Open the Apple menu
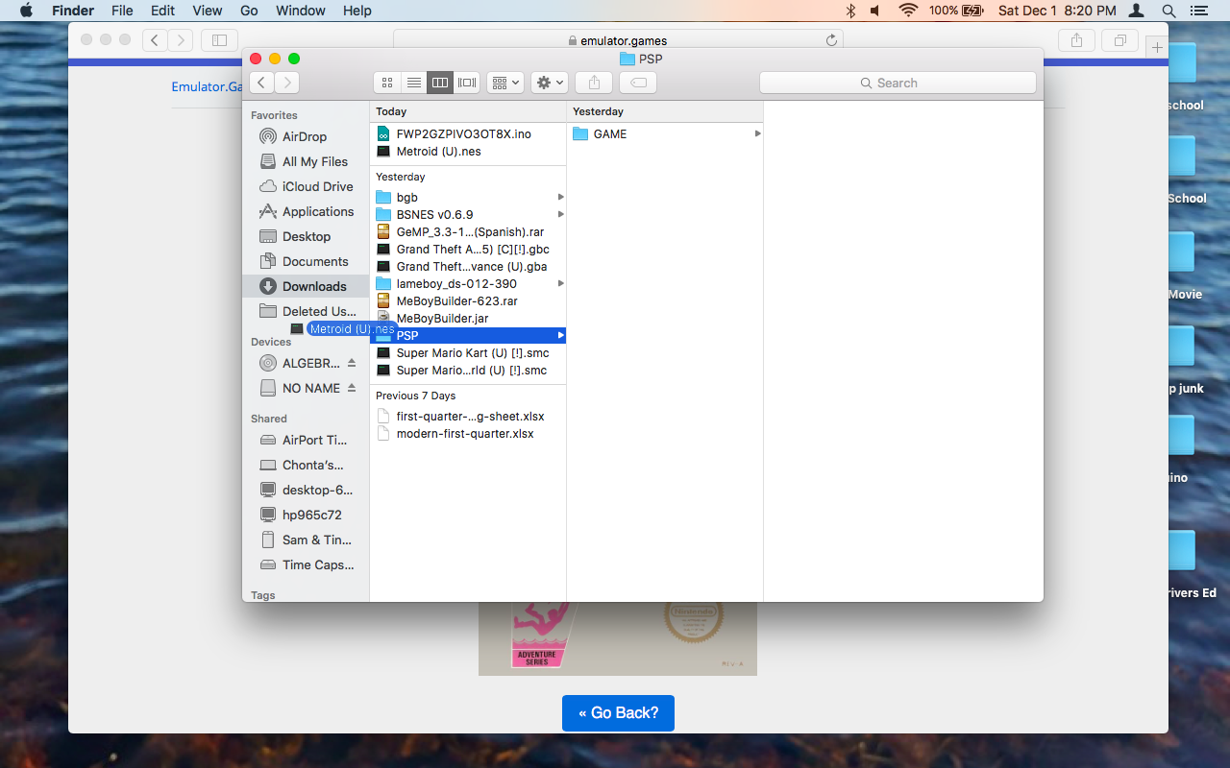The width and height of the screenshot is (1230, 768). [x=26, y=11]
